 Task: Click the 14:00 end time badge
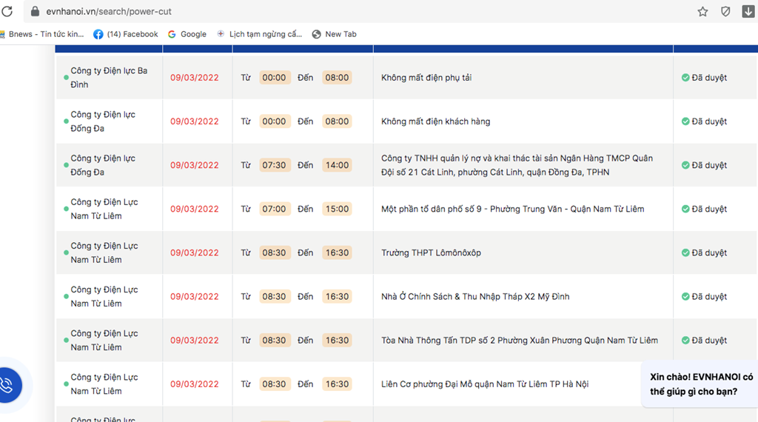click(337, 165)
